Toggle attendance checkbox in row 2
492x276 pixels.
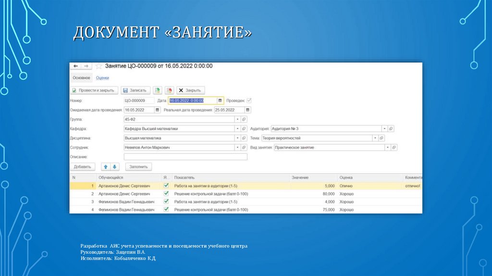(x=166, y=194)
